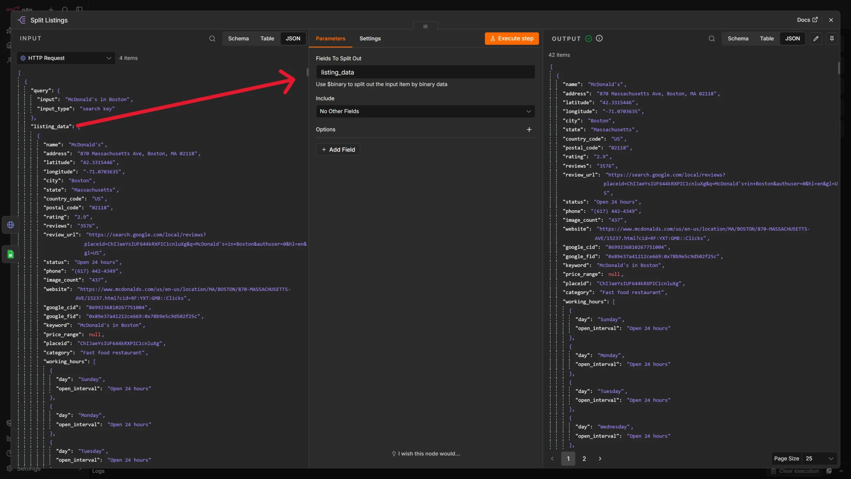Click the Add Field button

tap(338, 150)
